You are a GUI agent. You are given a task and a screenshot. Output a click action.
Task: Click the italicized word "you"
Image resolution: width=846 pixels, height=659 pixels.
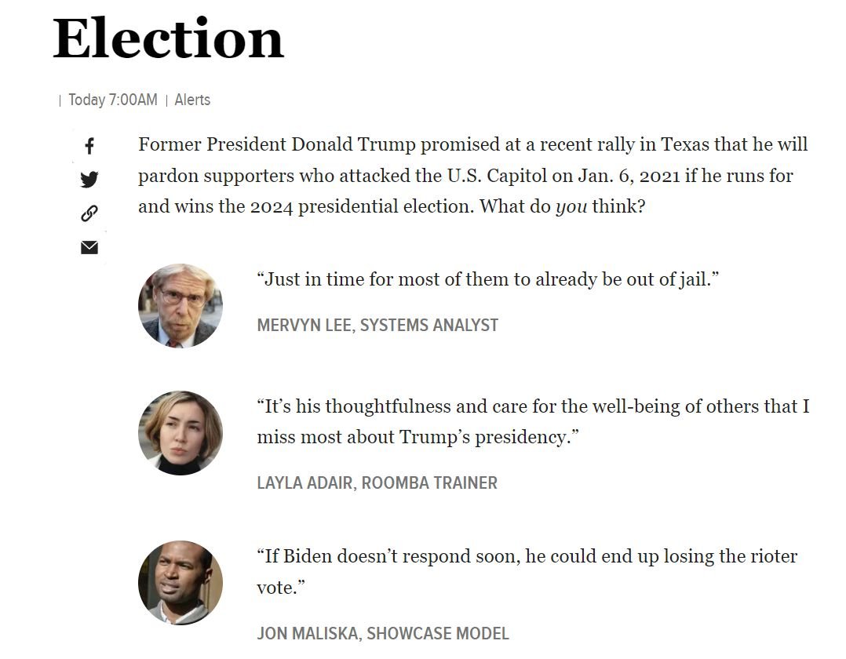pyautogui.click(x=571, y=207)
